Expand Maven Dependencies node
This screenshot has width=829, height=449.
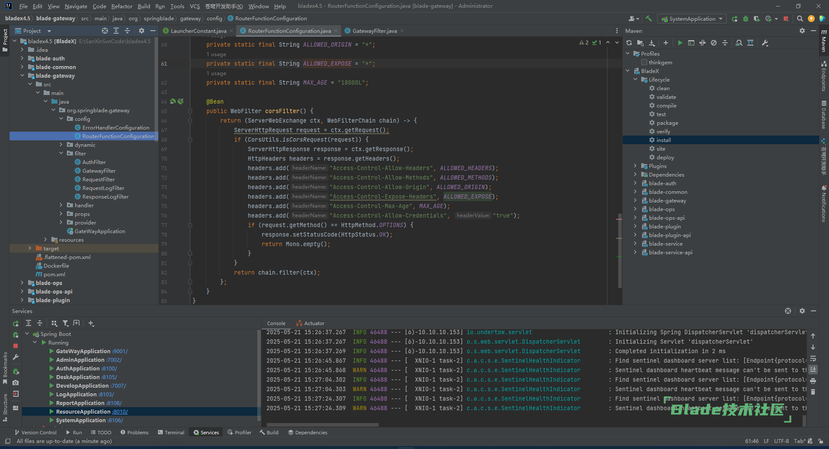point(635,174)
